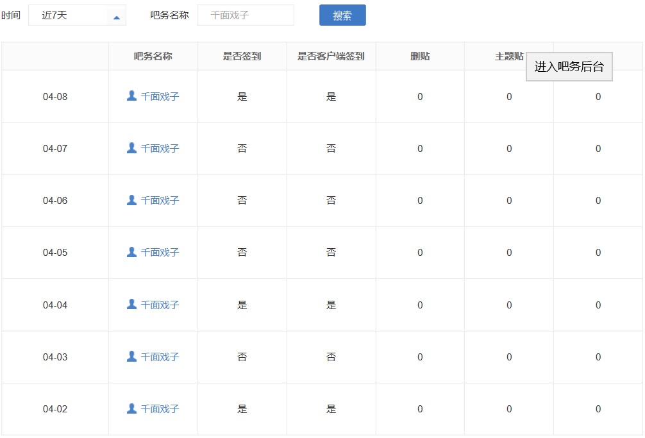This screenshot has height=438, width=645.
Task: Click user icon in 04-03 row
Action: coord(131,357)
